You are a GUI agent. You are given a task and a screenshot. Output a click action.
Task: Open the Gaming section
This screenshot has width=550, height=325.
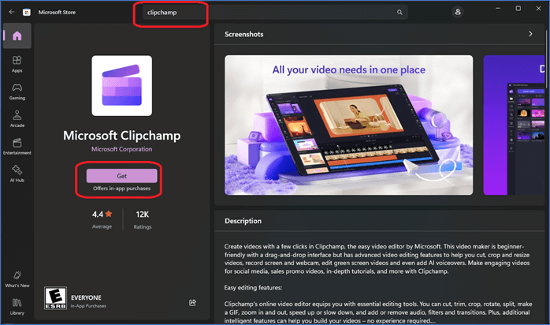coord(17,92)
